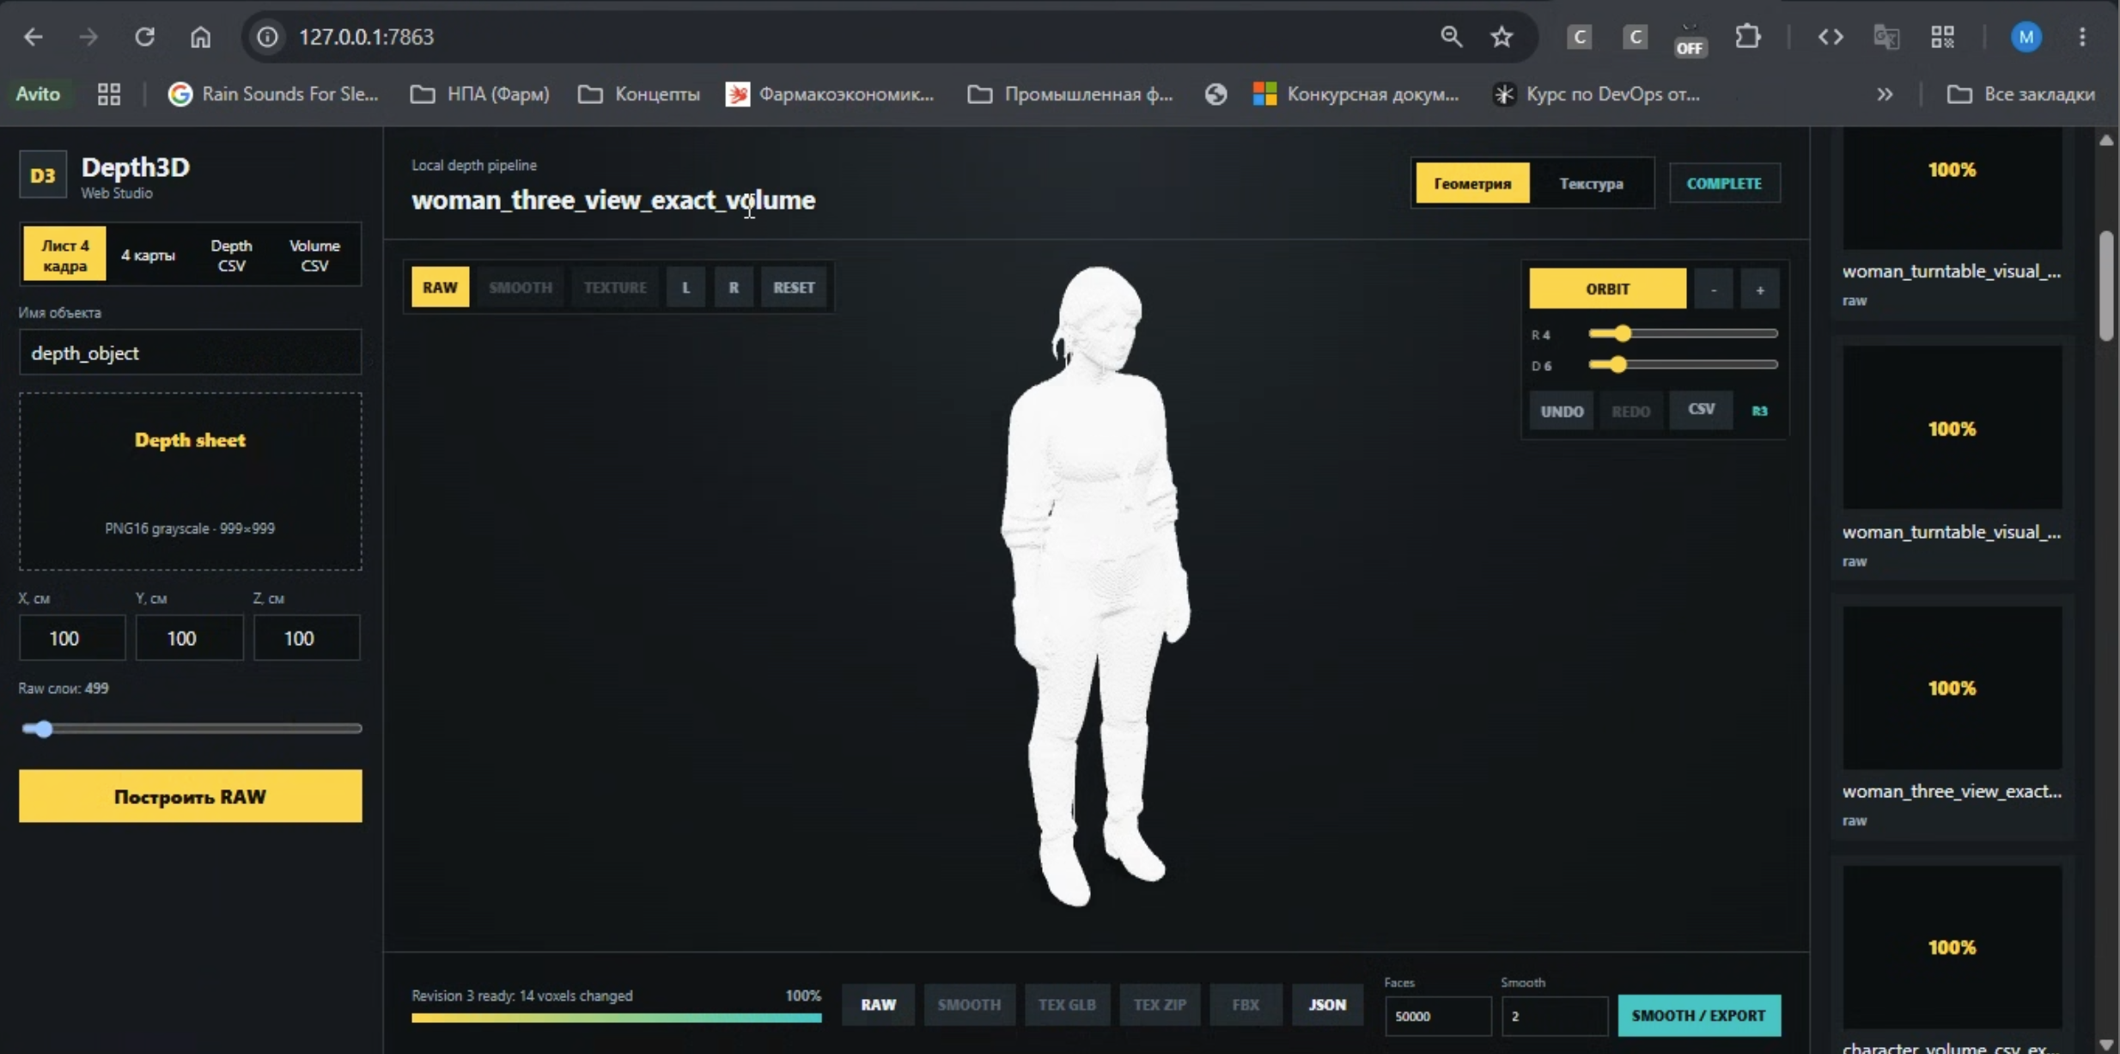
Task: Toggle TEXTURE view mode in viewport
Action: 615,287
